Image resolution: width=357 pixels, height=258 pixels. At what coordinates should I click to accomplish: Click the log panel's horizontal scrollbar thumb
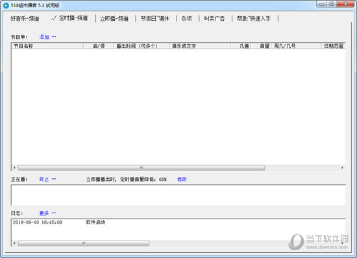pyautogui.click(x=84, y=244)
